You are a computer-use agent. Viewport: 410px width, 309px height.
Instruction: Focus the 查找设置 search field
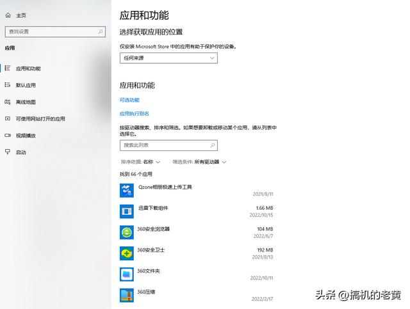tap(55, 31)
